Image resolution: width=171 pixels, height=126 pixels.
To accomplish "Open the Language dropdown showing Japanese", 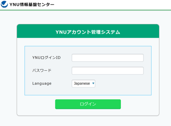I will (x=83, y=83).
